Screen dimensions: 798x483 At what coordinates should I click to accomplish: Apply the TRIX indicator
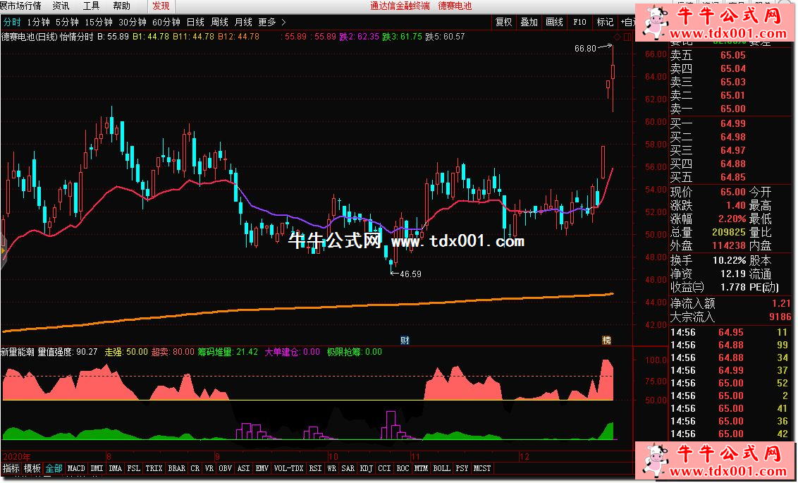tap(154, 468)
